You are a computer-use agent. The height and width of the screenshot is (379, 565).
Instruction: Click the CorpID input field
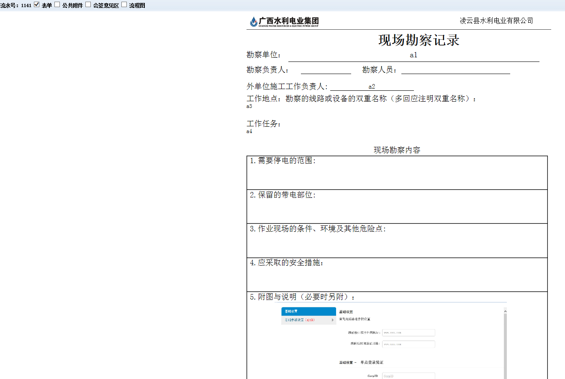408,376
